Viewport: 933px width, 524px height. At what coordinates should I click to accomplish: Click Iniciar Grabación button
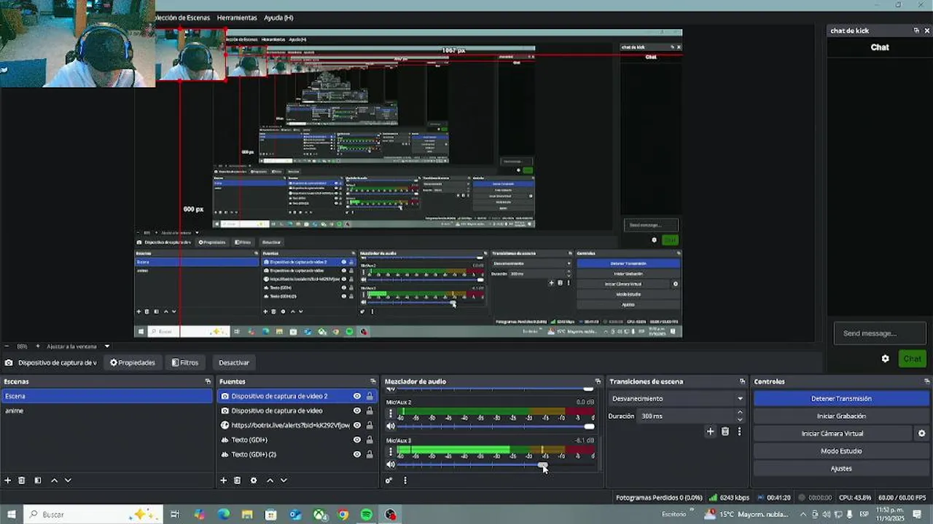[841, 416]
